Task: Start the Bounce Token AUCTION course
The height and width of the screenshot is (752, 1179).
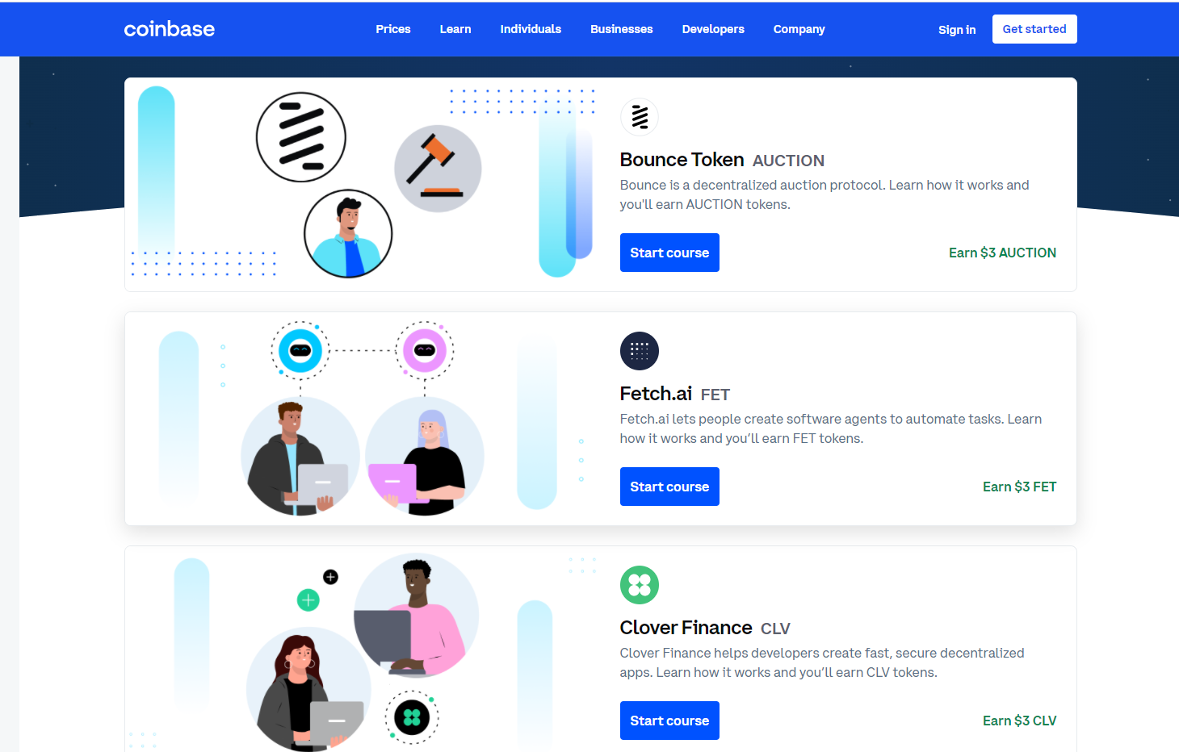Action: pyautogui.click(x=669, y=253)
